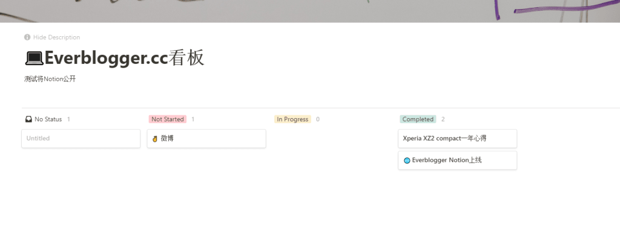Click the count 0 beside In Progress
The width and height of the screenshot is (620, 245).
point(318,119)
